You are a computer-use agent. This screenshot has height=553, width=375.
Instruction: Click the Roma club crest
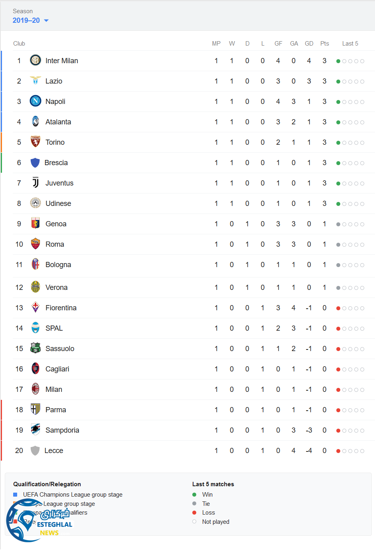point(36,244)
